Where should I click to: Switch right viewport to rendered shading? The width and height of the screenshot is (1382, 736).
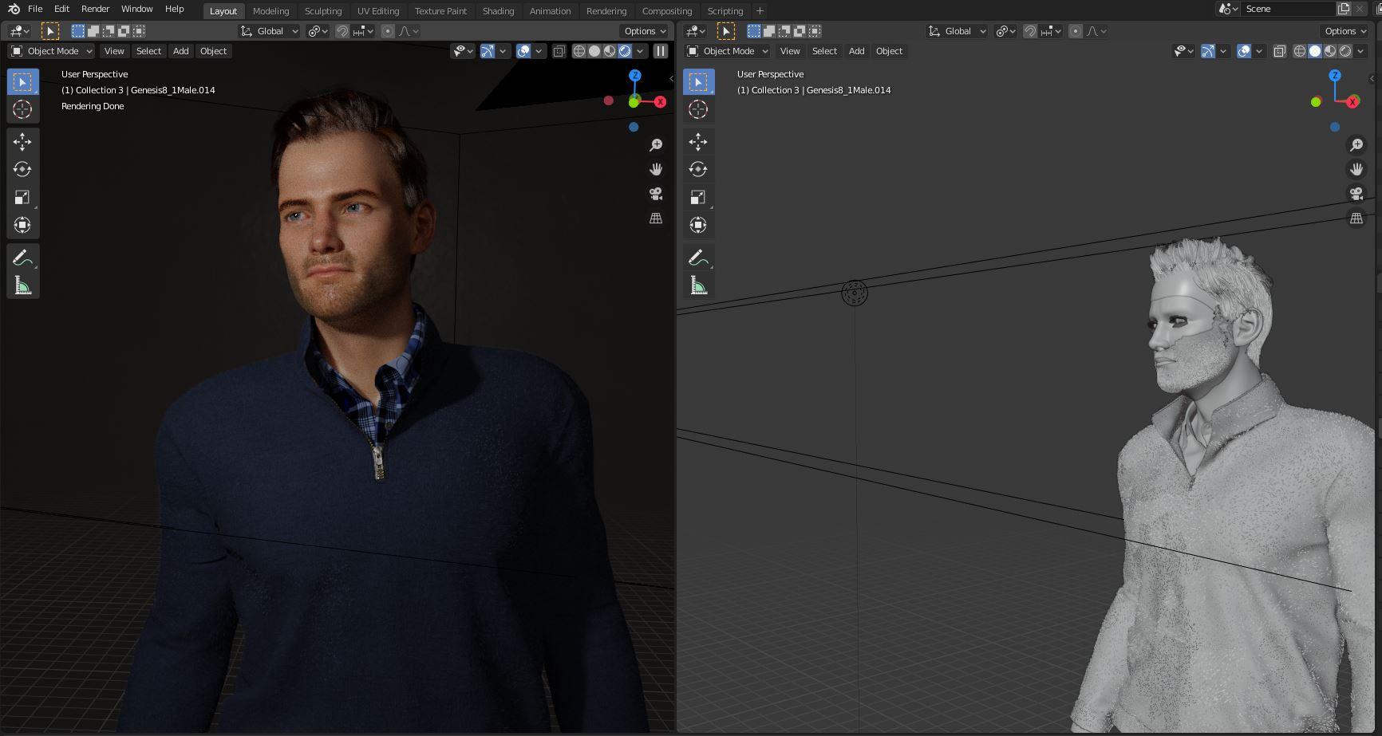click(1345, 51)
